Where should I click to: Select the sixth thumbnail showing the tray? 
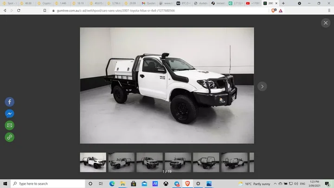pos(234,162)
